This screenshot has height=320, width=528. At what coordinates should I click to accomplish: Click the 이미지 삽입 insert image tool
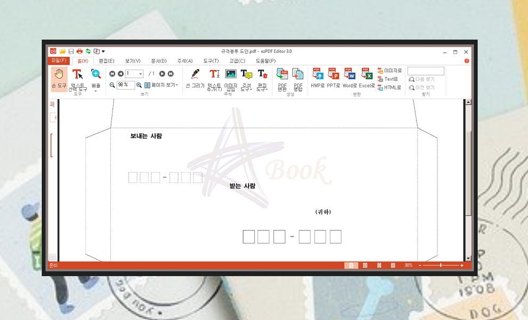click(x=231, y=79)
